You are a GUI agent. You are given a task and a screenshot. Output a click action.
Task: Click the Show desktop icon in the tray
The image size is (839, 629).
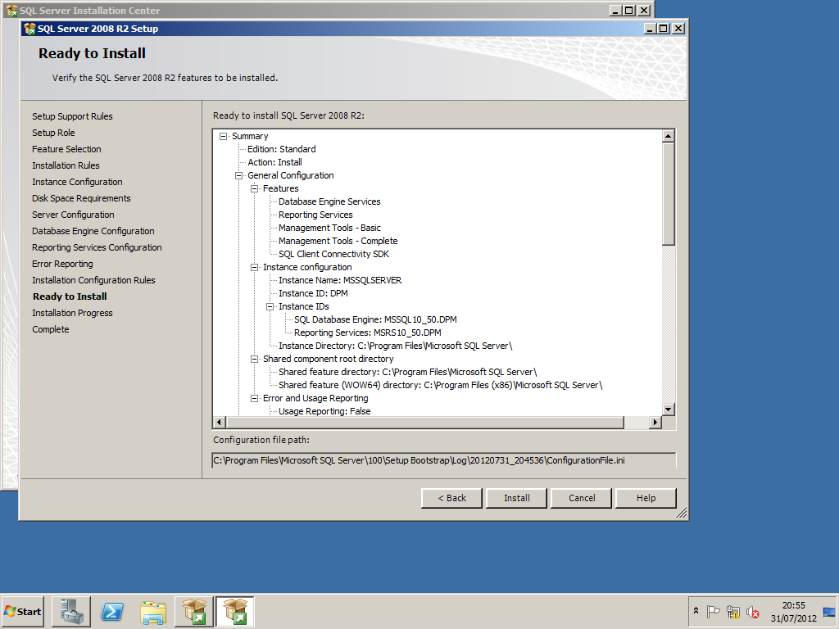pyautogui.click(x=829, y=612)
